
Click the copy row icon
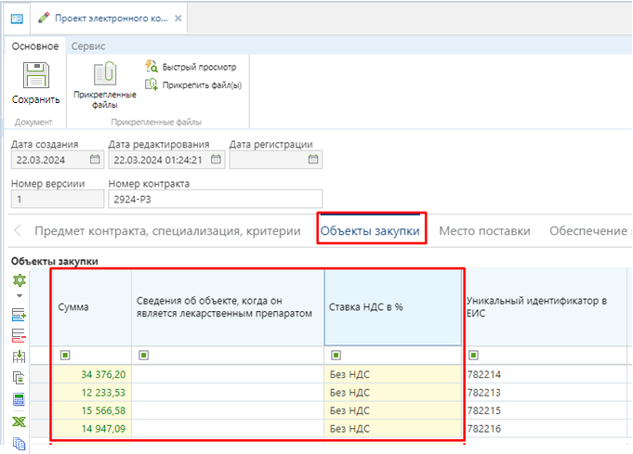(x=19, y=377)
